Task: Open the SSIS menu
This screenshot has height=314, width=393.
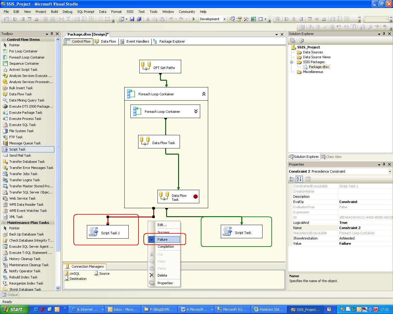Action: [x=130, y=12]
